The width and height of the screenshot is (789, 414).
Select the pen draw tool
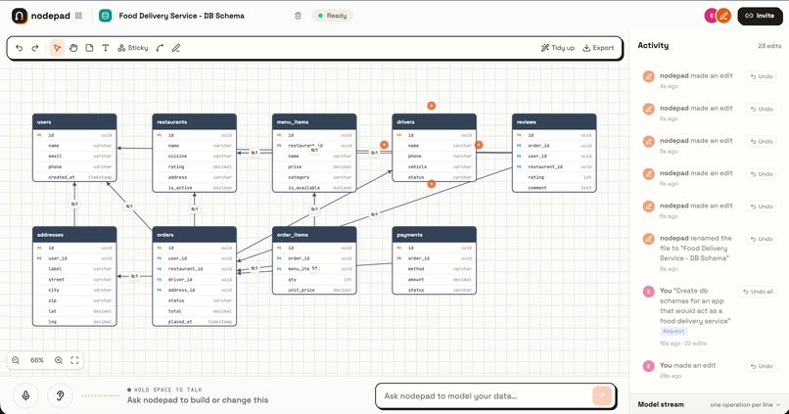[176, 48]
